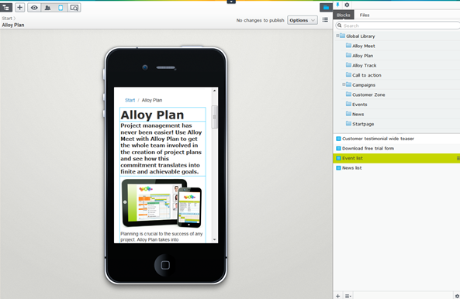
Task: Click the preview scrollbar up arrow
Action: 214,91
